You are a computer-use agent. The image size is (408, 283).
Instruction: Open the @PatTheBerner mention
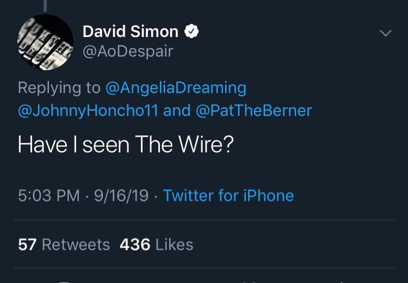pos(254,110)
